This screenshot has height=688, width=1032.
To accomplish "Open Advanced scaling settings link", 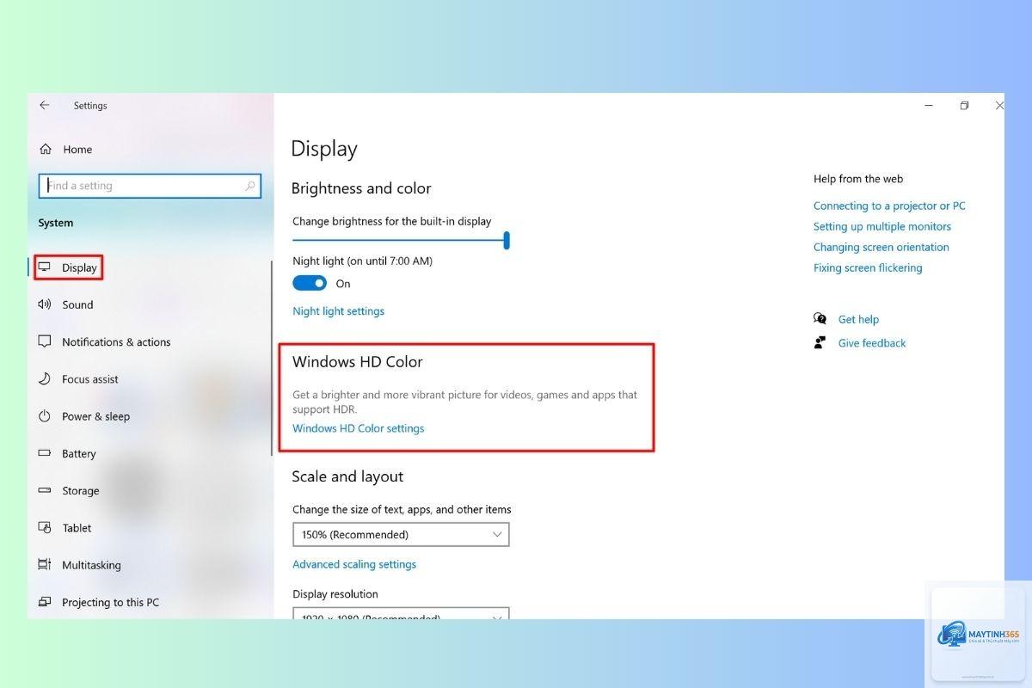I will pyautogui.click(x=354, y=564).
